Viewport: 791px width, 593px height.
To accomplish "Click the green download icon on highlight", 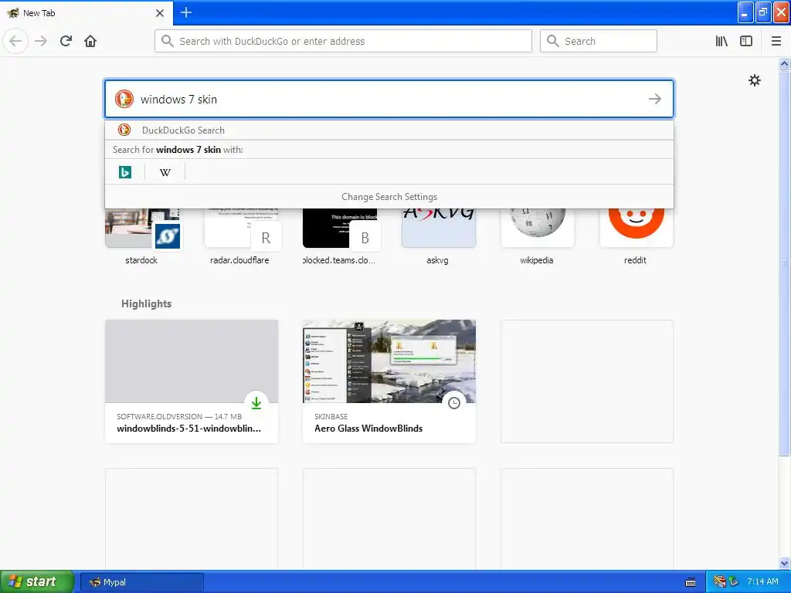I will pos(256,403).
